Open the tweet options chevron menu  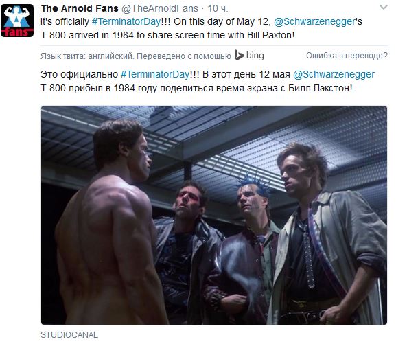[384, 8]
